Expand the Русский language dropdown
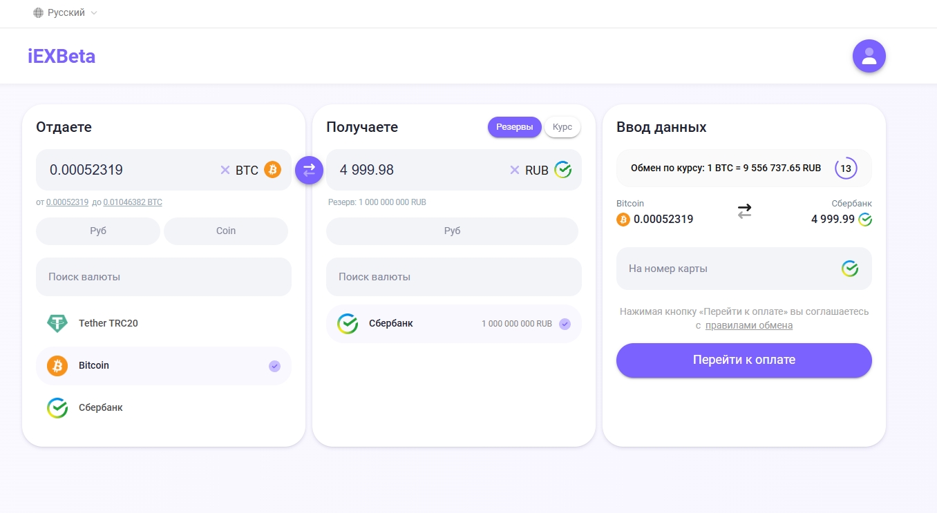The width and height of the screenshot is (937, 513). pyautogui.click(x=66, y=12)
